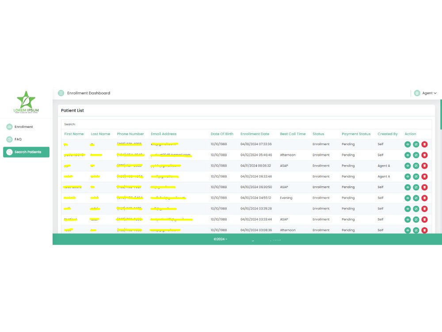The width and height of the screenshot is (442, 332).
Task: Edit patient enrolled 04/18/2024 07:33:36
Action: pos(416,144)
